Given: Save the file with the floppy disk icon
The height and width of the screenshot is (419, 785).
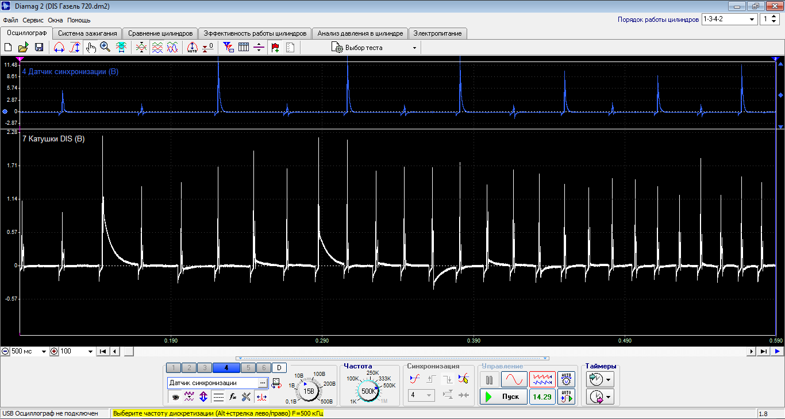Looking at the screenshot, I should pos(39,48).
